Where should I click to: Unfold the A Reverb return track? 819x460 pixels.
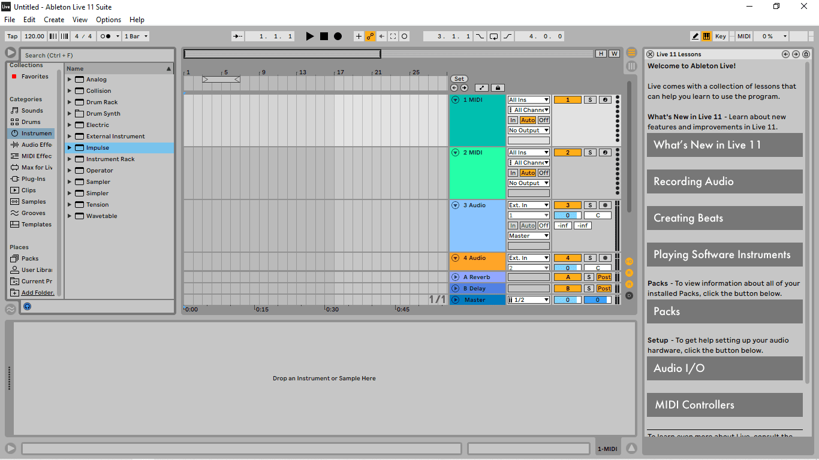pos(455,277)
